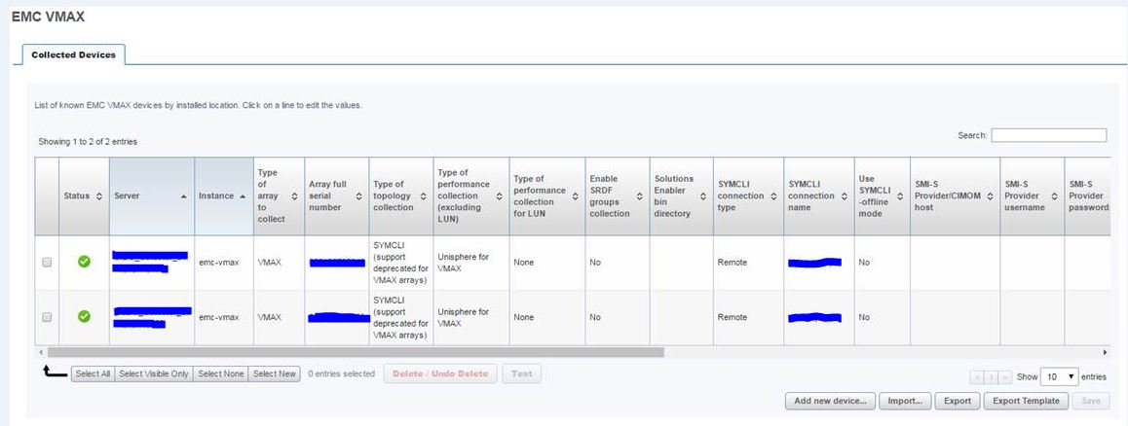Click the Export Template button
This screenshot has height=426, width=1128.
coord(1026,401)
